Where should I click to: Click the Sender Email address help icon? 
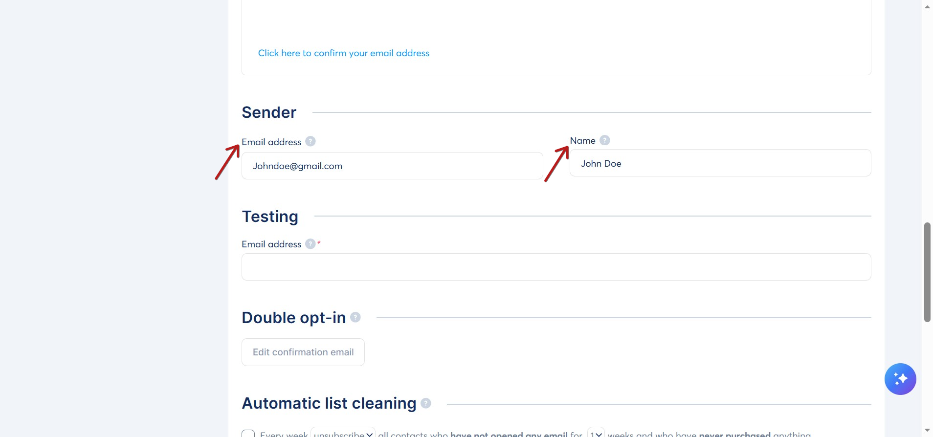click(311, 141)
